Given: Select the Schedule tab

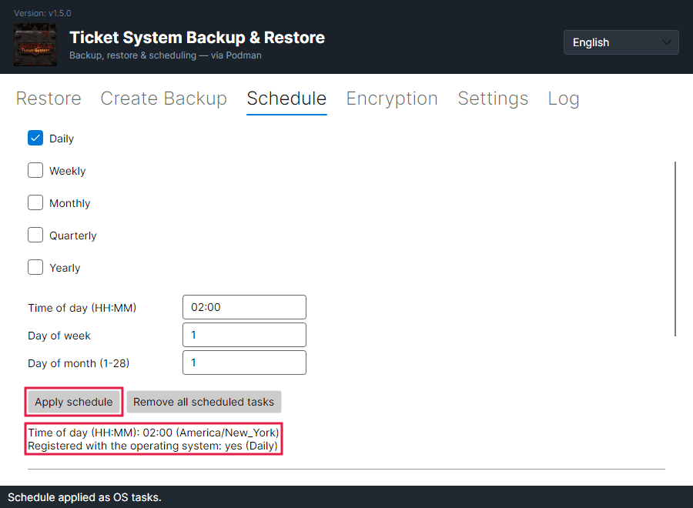Looking at the screenshot, I should point(286,99).
